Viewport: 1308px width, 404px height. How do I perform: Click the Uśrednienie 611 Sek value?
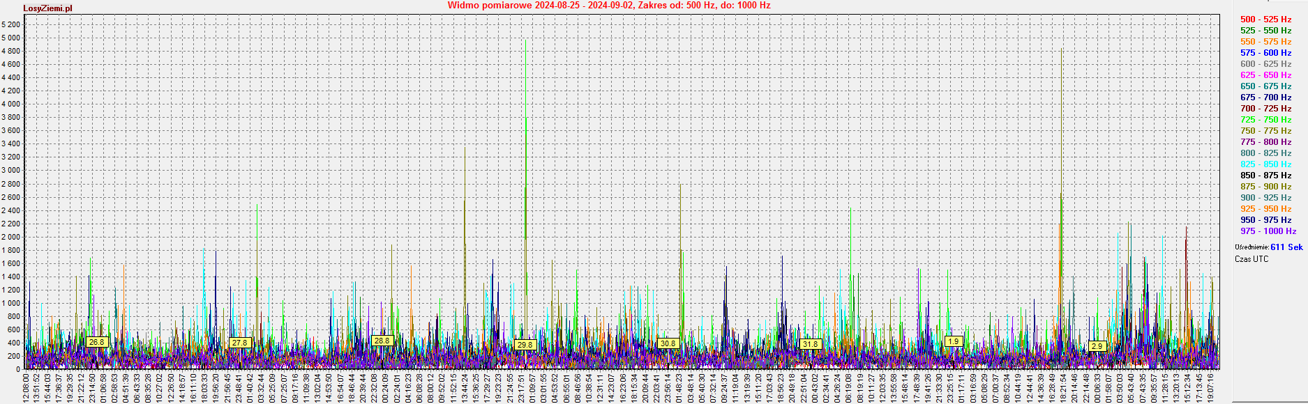pyautogui.click(x=1286, y=247)
